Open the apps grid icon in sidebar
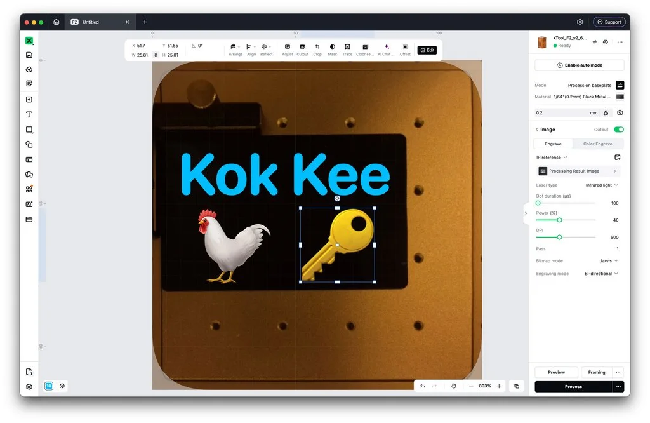 [x=29, y=189]
